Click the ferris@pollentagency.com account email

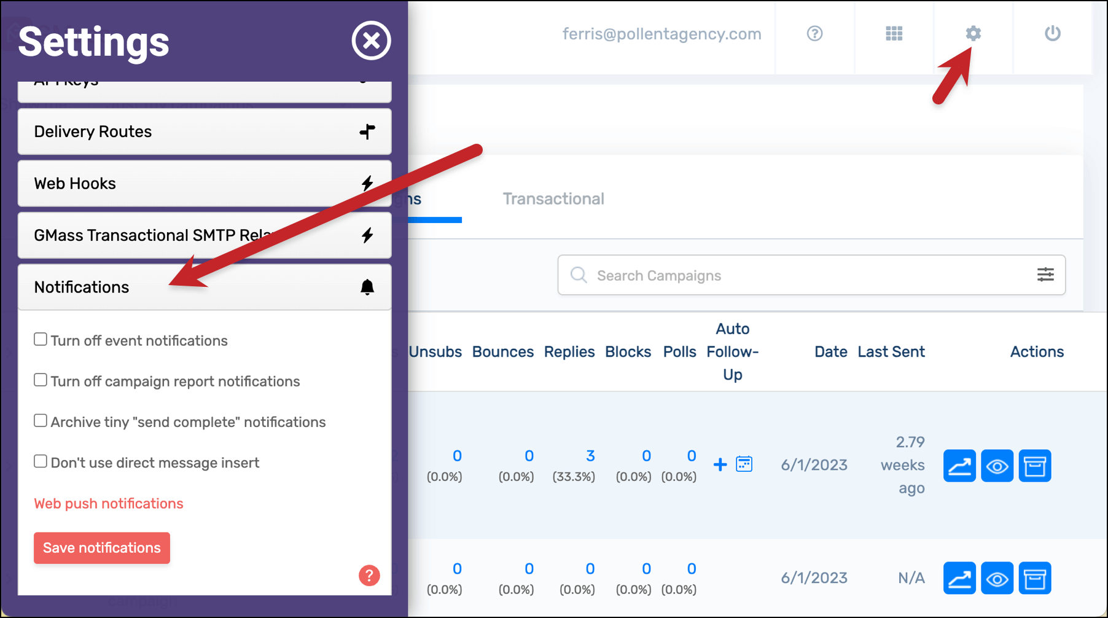point(661,34)
